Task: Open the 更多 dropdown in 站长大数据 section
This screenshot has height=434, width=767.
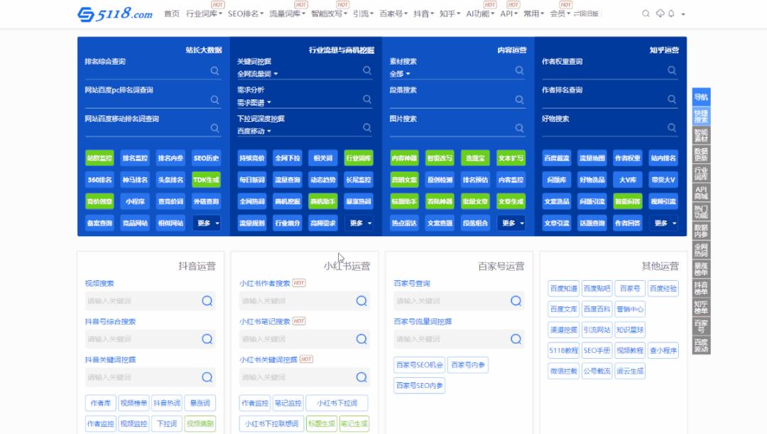Action: (206, 222)
